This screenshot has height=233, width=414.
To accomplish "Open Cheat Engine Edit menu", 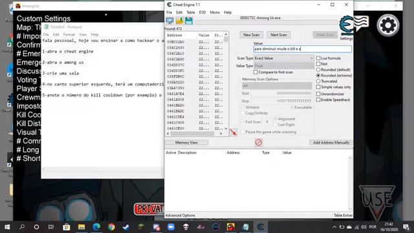I will [179, 12].
